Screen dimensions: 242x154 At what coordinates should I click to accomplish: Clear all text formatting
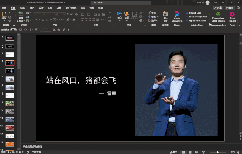[x=76, y=14]
